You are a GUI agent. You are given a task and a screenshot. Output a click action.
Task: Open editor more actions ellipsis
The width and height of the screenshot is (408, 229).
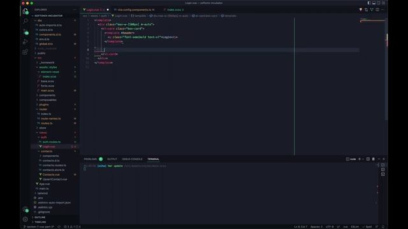[x=383, y=10]
